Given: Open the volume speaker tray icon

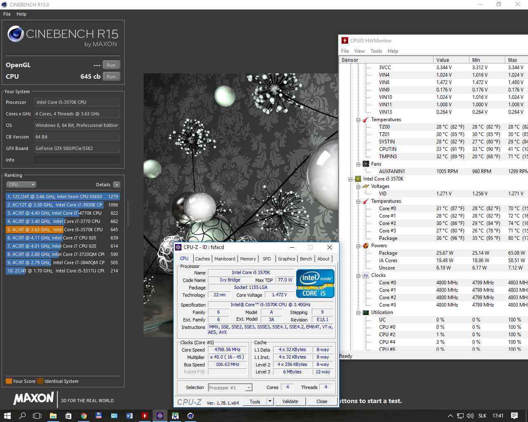Looking at the screenshot, I should coord(470,416).
